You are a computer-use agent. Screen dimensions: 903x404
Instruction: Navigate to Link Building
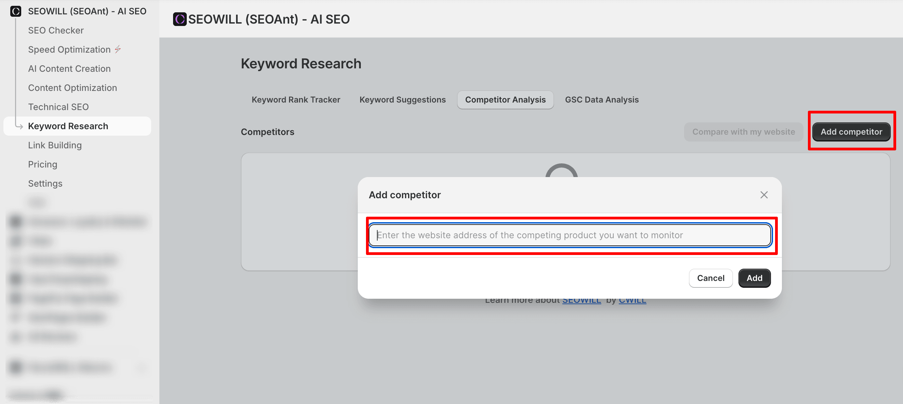point(55,145)
